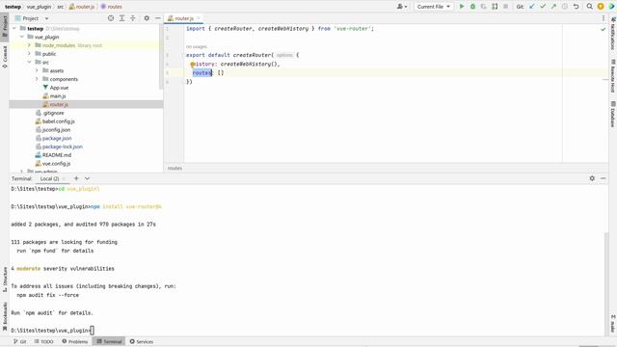This screenshot has height=347, width=617.
Task: Collapse the testwp root folder
Action: (x=14, y=28)
